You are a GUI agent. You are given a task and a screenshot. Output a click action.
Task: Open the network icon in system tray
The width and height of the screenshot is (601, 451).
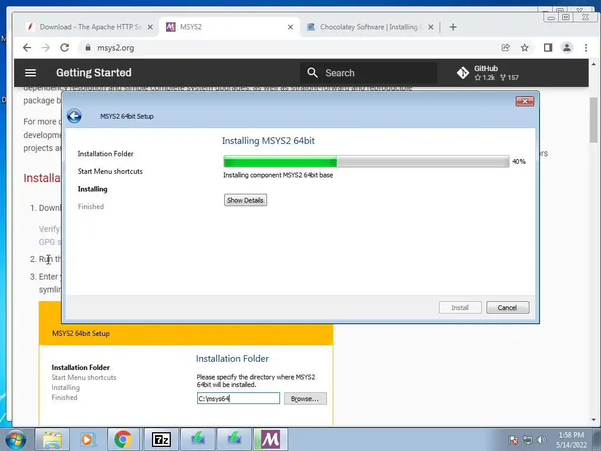tap(528, 440)
